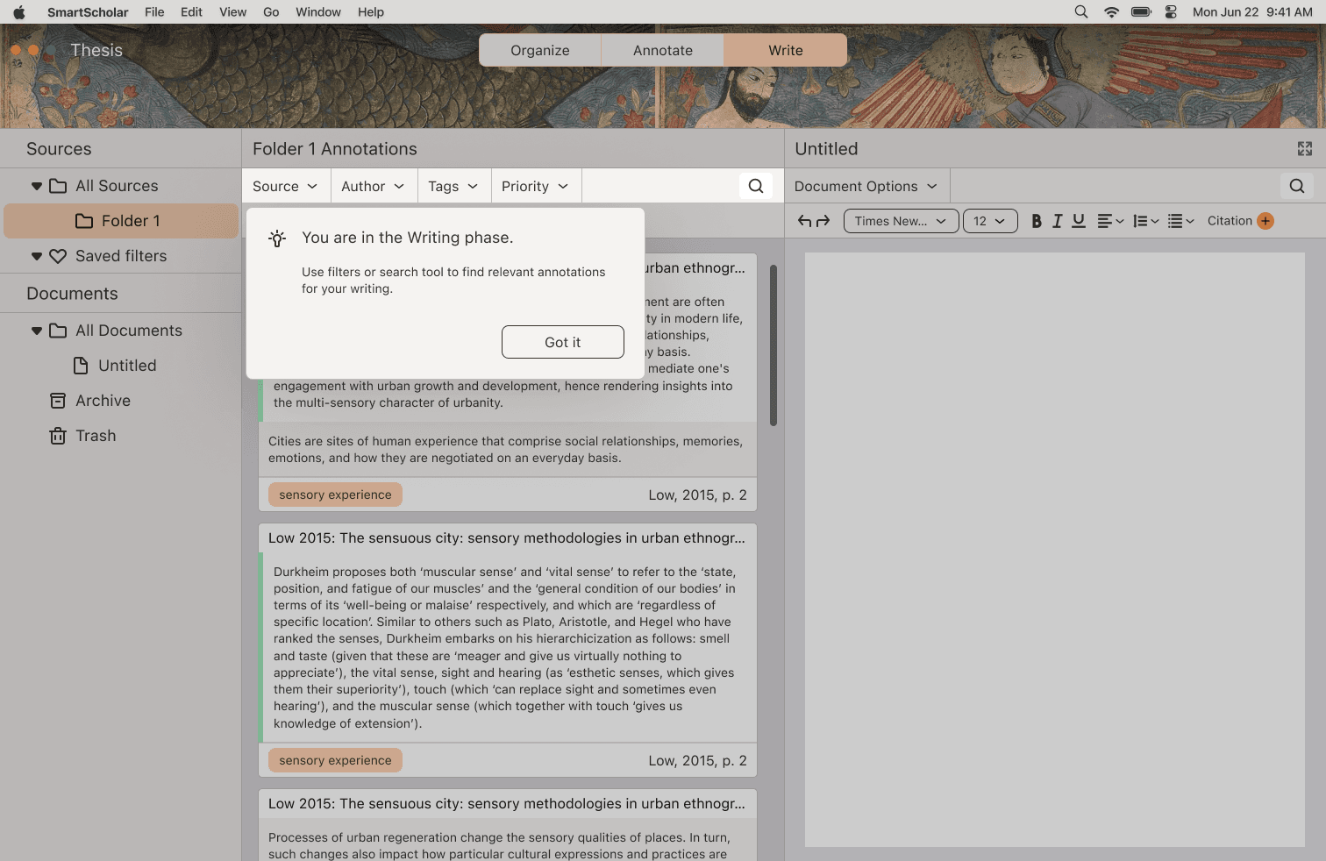Select the note 'Cities are sites of human experience'

(507, 450)
